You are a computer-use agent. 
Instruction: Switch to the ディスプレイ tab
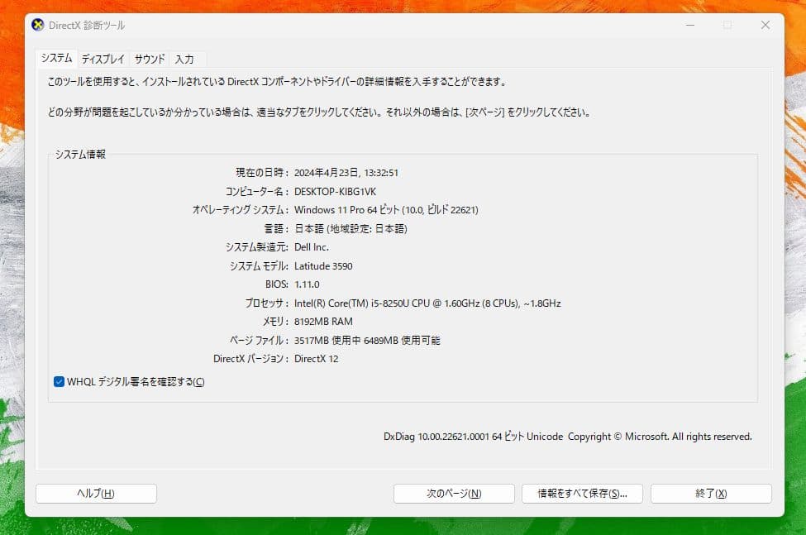(x=103, y=59)
